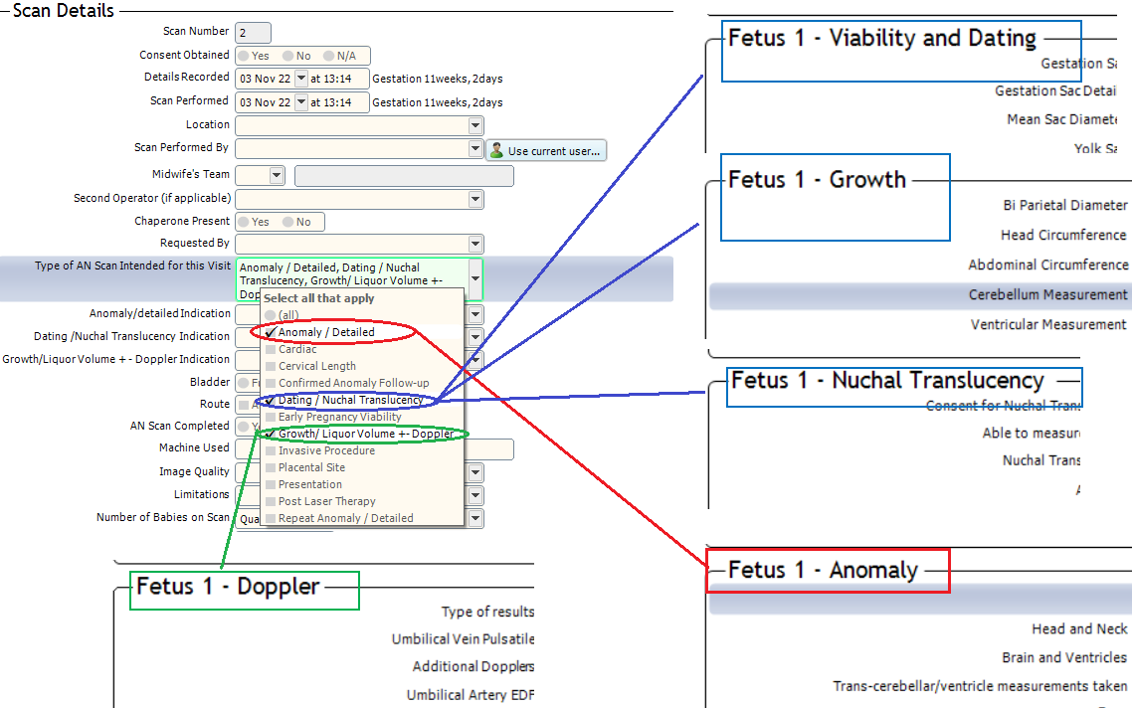Click the Scan Number input field
Screen dimensions: 1132x708
pyautogui.click(x=251, y=31)
